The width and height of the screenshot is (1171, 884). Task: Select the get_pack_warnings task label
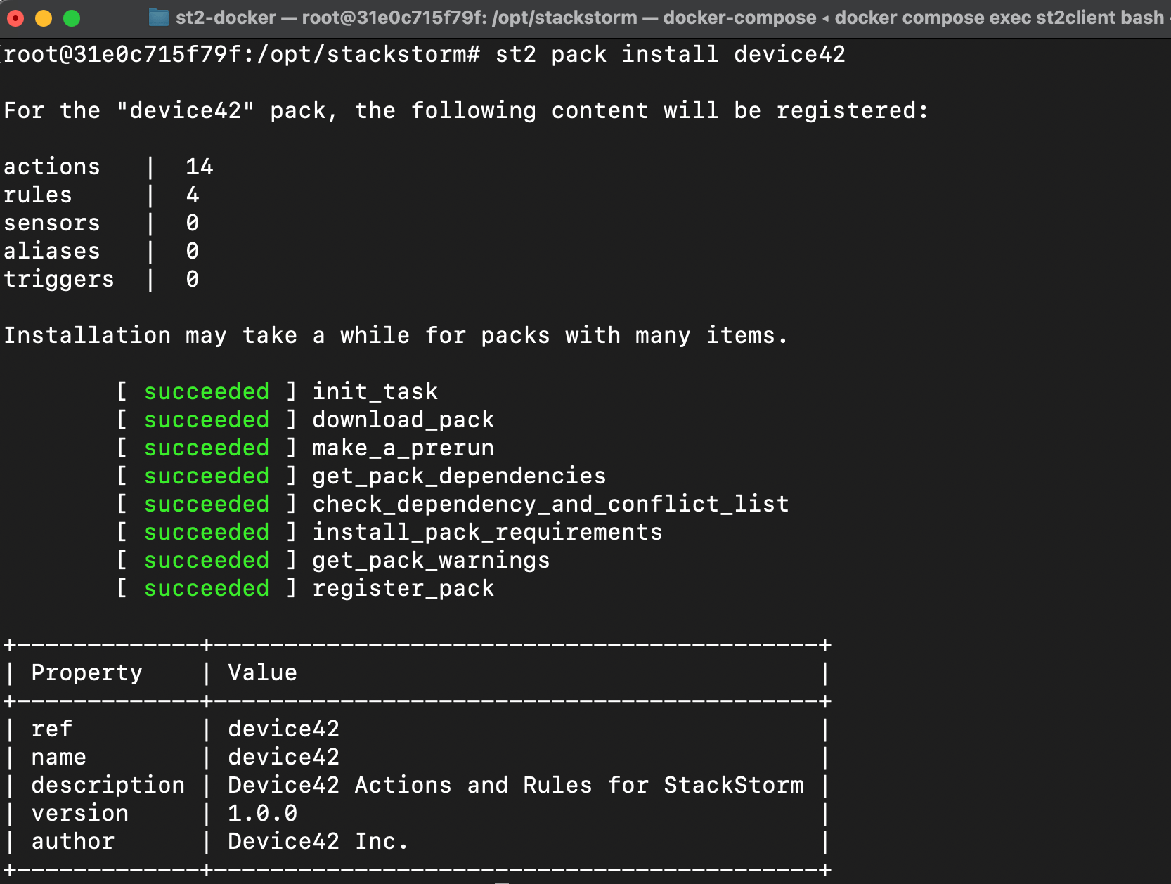[431, 560]
